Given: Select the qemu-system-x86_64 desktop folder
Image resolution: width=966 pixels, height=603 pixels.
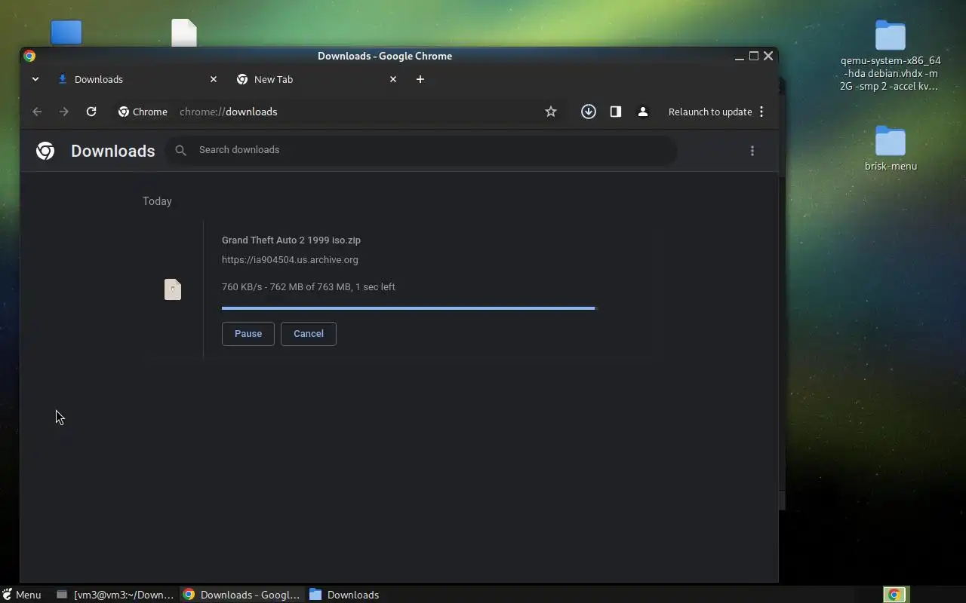Looking at the screenshot, I should point(891,56).
